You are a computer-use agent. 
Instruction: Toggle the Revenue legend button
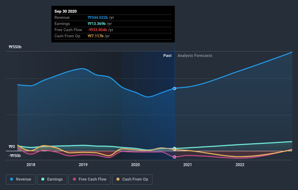click(21, 179)
